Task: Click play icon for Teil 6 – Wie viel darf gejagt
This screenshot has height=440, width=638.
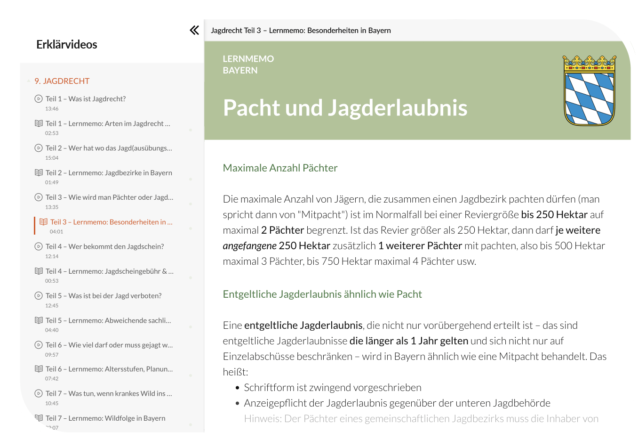Action: (39, 345)
